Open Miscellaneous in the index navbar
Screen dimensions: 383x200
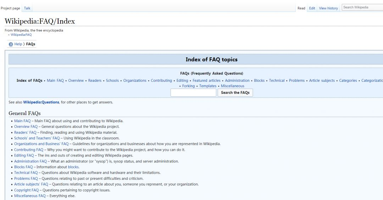[233, 86]
